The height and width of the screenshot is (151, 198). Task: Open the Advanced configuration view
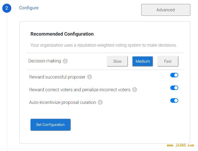(166, 10)
